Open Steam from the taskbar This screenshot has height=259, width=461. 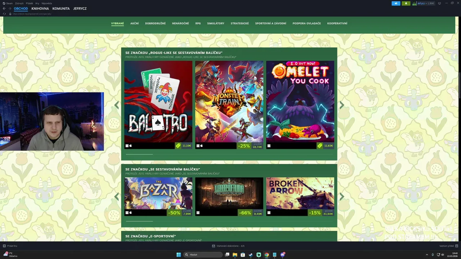tap(251, 255)
